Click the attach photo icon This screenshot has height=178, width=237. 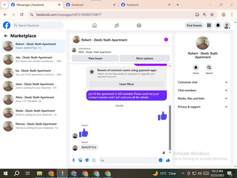point(80,160)
